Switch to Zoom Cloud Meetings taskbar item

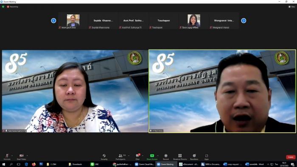tap(145, 164)
